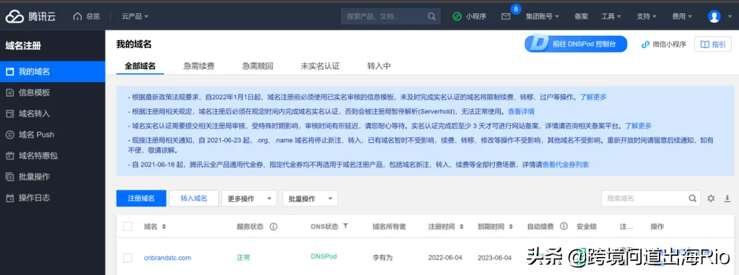The image size is (739, 275).
Task: Click 查看代金券列表 link
Action: [565, 164]
